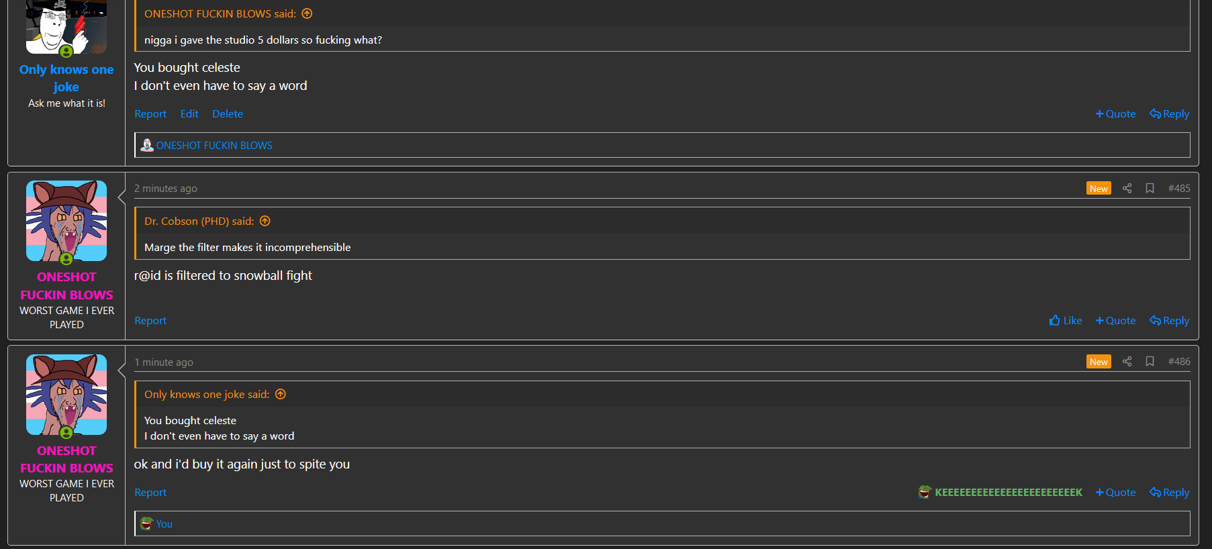Delete your 'You bought celeste' post
This screenshot has height=549, width=1212.
[228, 113]
